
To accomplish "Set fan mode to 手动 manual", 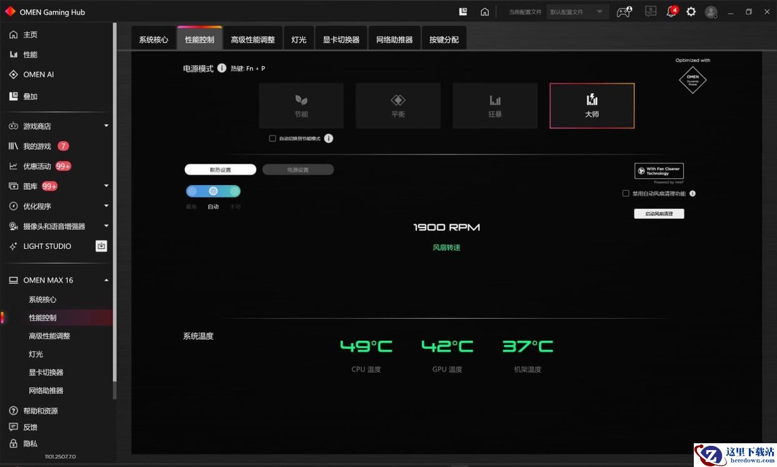I will tap(235, 191).
